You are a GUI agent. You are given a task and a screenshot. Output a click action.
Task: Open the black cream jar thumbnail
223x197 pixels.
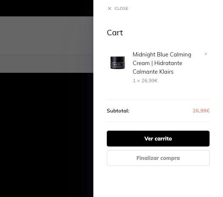[x=118, y=63]
